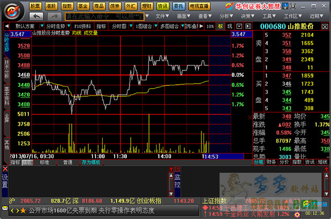Open the 分析 menu
This screenshot has width=331, height=219.
226,16
